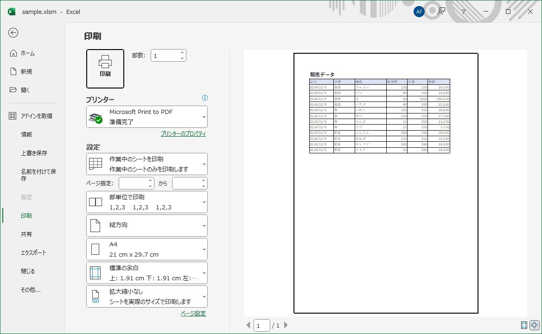The height and width of the screenshot is (334, 542).
Task: Click the 開く (Open) icon in the sidebar
Action: click(x=27, y=90)
